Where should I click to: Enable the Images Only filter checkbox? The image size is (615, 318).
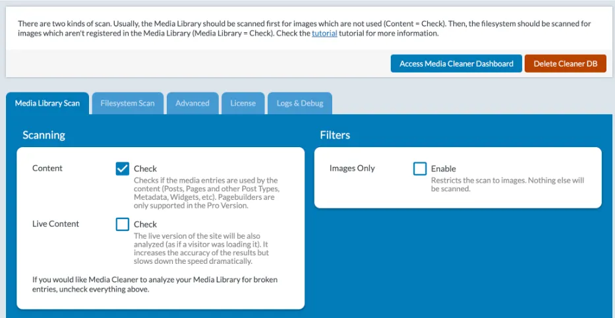[x=420, y=168]
